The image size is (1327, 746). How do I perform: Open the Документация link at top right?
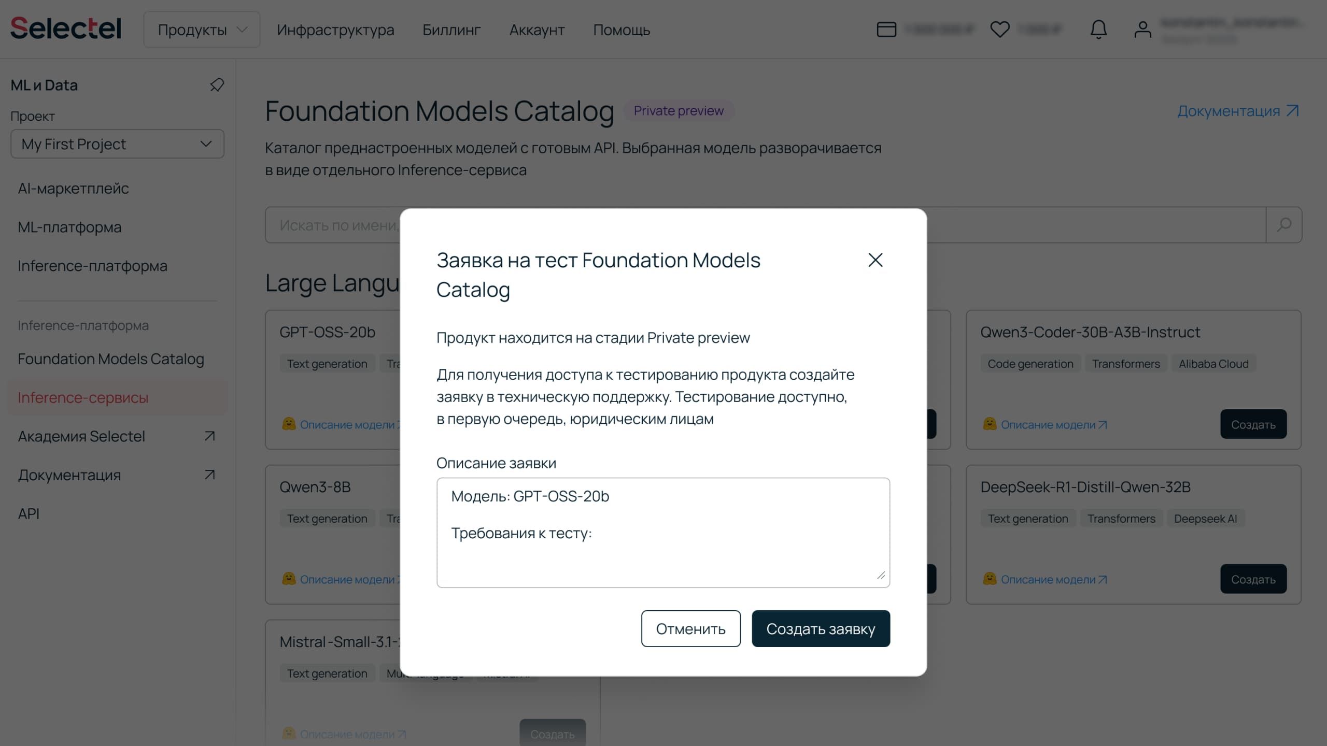1237,111
